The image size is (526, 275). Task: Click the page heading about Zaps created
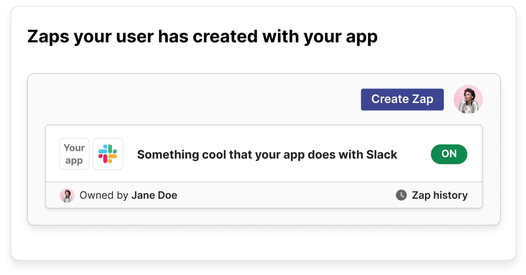coord(202,37)
